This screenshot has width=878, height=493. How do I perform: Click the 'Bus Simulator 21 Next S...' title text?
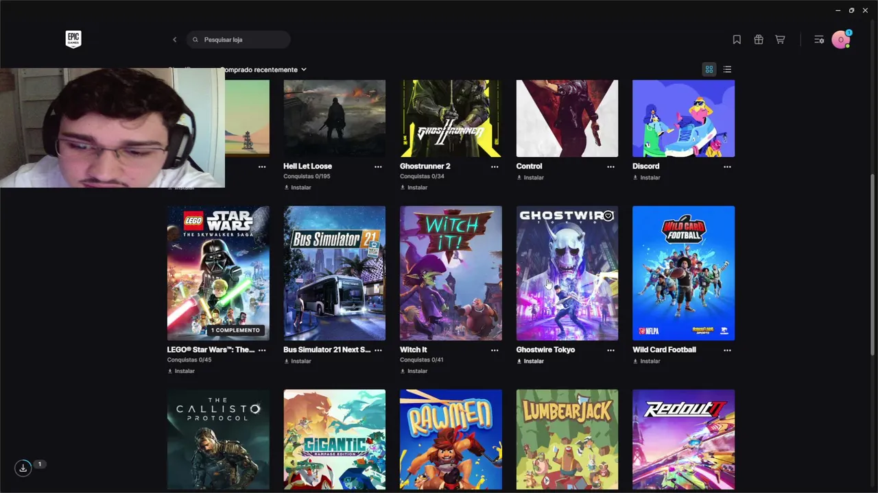pyautogui.click(x=327, y=350)
